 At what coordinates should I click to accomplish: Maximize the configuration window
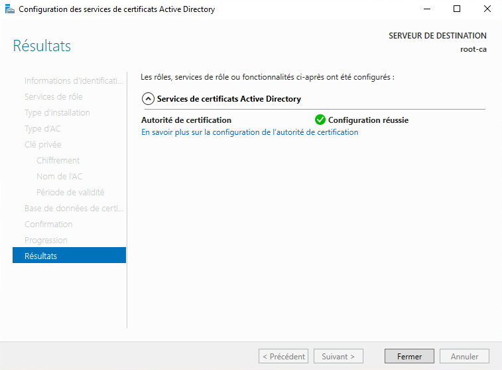[457, 9]
